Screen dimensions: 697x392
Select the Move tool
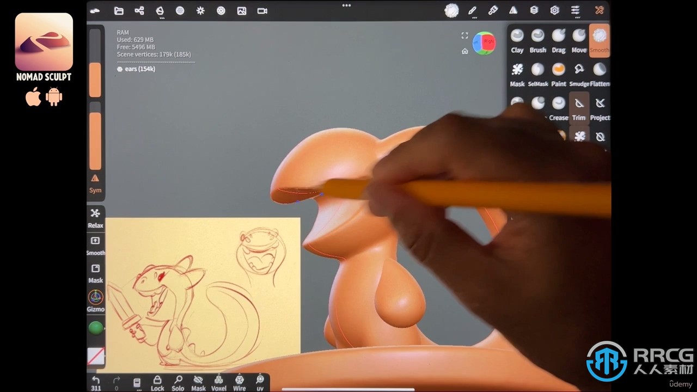pyautogui.click(x=579, y=41)
